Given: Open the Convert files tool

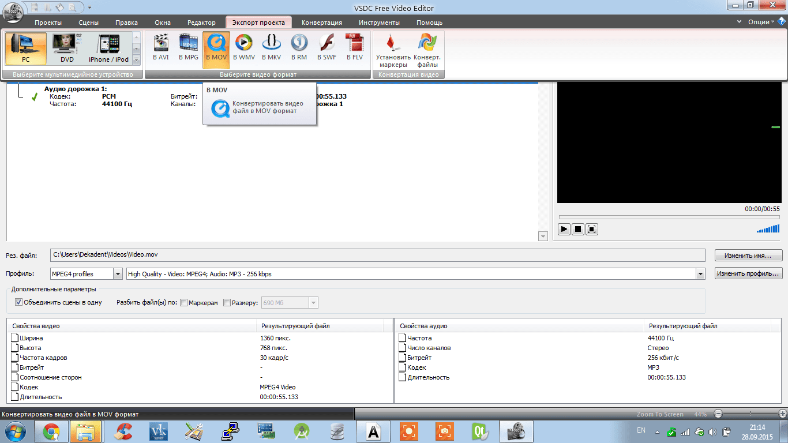Looking at the screenshot, I should coord(427,50).
